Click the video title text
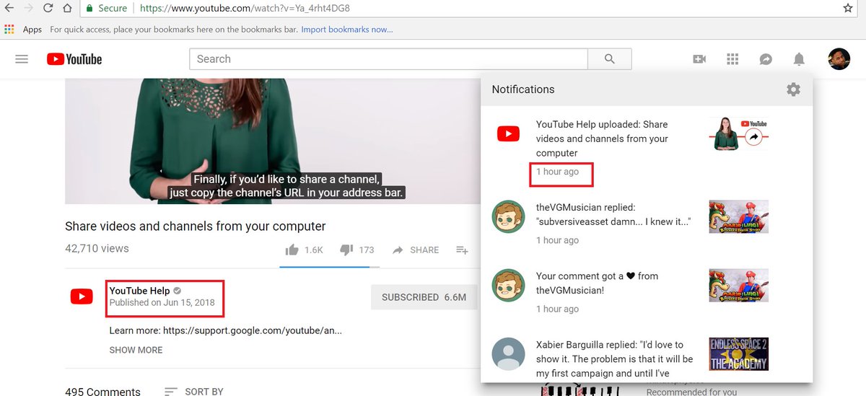866x396 pixels. point(196,226)
